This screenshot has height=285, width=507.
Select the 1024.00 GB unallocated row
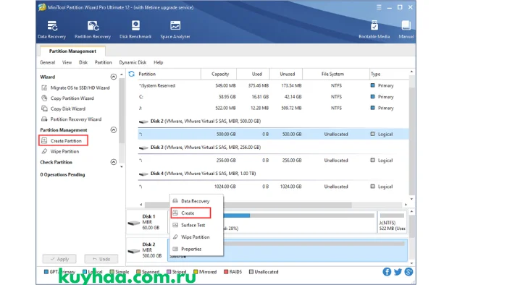274,187
